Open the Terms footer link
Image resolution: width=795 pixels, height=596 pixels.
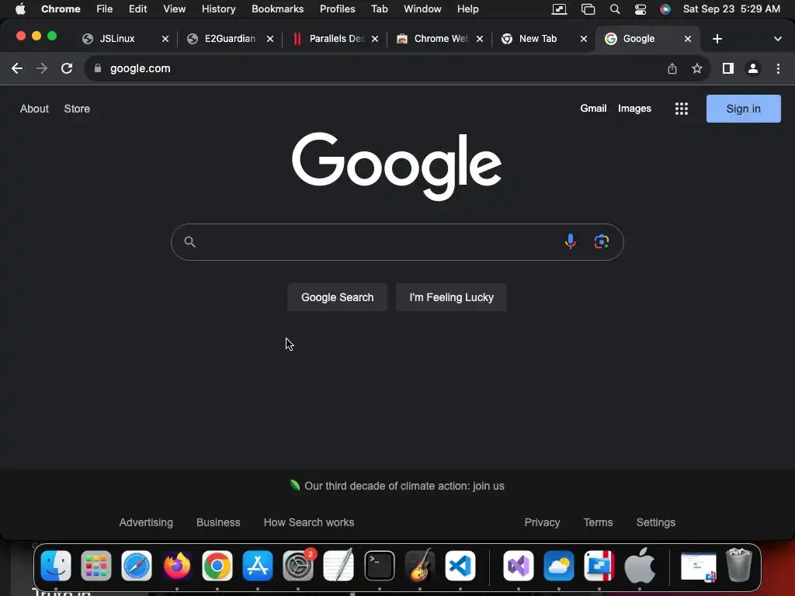tap(598, 522)
